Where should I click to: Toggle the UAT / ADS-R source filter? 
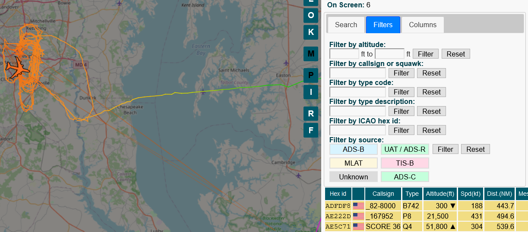pyautogui.click(x=405, y=150)
